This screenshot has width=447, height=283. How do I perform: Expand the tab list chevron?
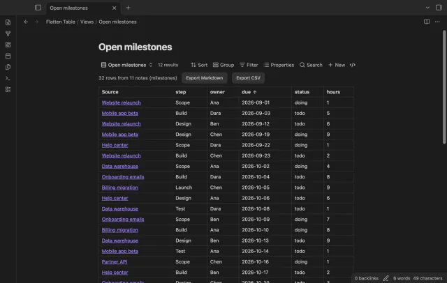pyautogui.click(x=427, y=8)
